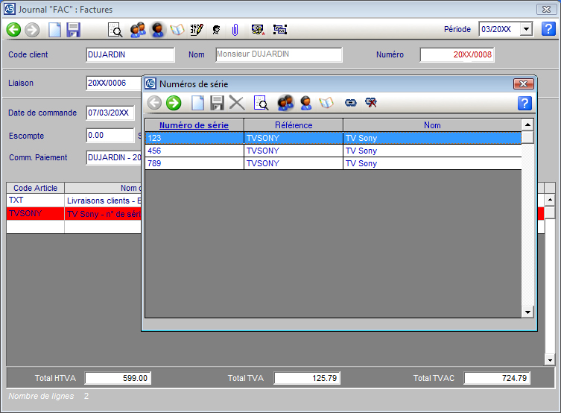Click the open book icon in main toolbar
Screen dimensions: 561x413
click(177, 30)
